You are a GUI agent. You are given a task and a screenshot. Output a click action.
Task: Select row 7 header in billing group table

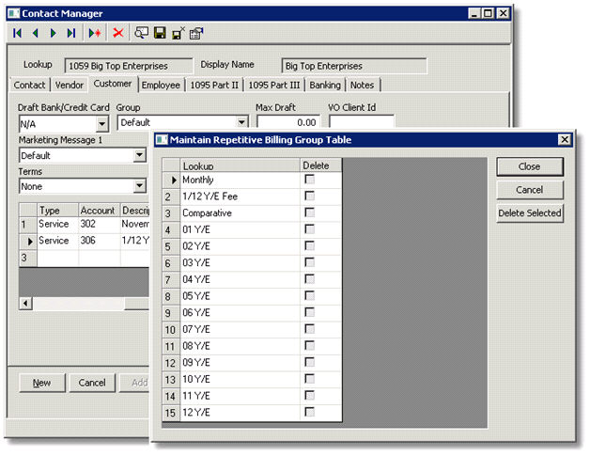171,280
